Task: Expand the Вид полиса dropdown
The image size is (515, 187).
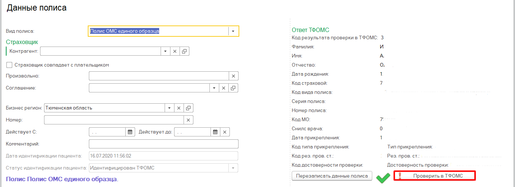Action: coord(233,31)
